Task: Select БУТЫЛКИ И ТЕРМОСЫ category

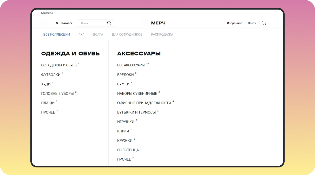Action: click(x=136, y=112)
